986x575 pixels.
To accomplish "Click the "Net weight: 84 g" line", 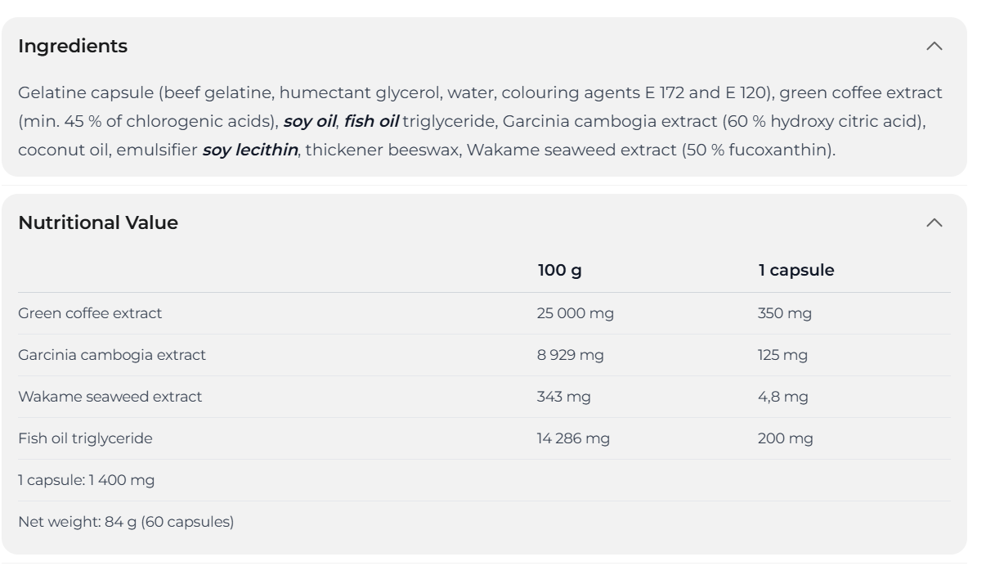I will (x=125, y=522).
